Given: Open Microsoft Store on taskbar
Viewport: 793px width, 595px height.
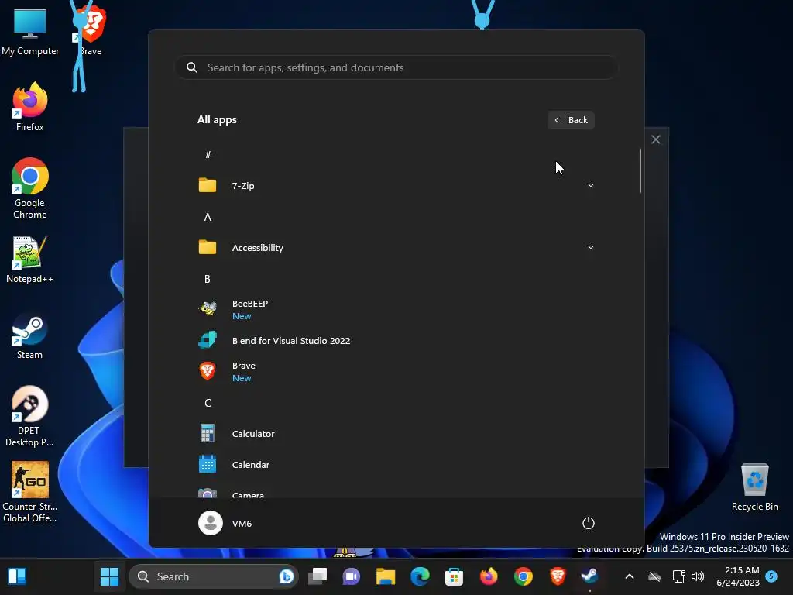Looking at the screenshot, I should tap(454, 576).
